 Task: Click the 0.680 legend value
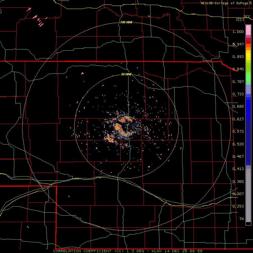[238, 107]
